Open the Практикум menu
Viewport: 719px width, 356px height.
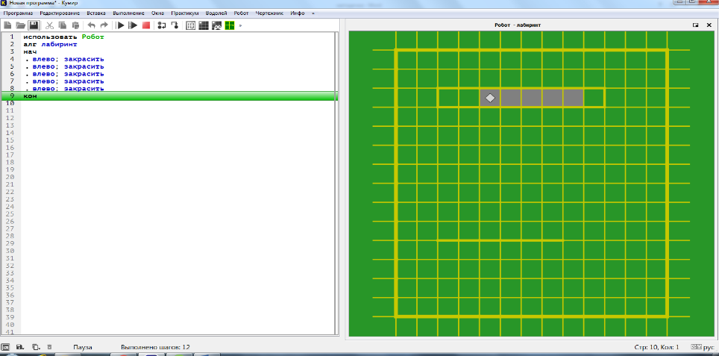(185, 13)
